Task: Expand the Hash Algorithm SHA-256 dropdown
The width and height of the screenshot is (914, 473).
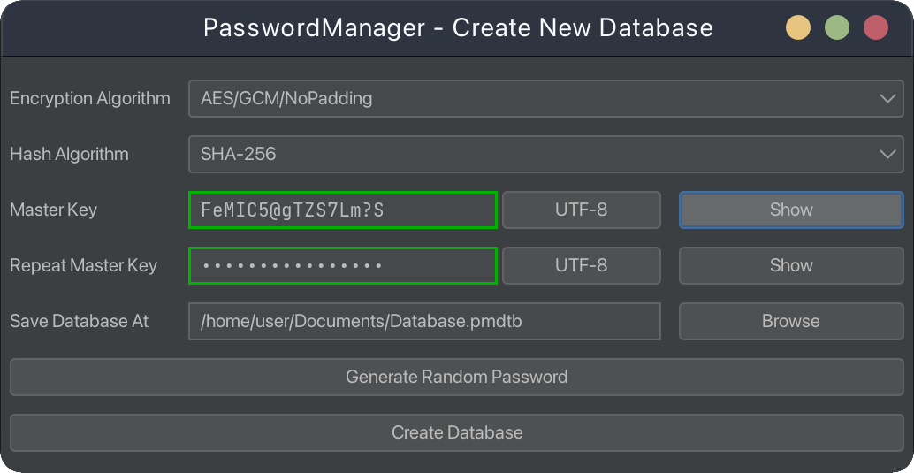Action: [x=530, y=154]
